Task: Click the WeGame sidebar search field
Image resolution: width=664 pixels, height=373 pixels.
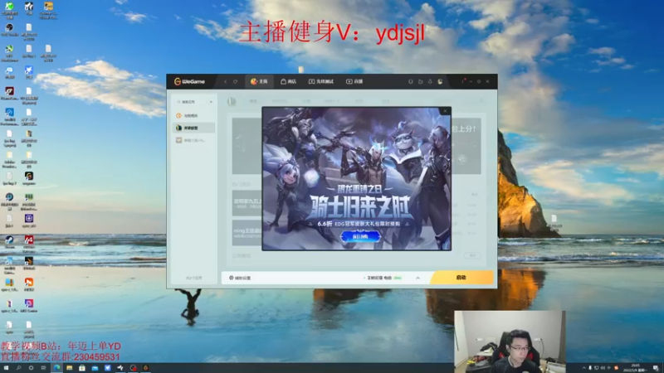Action: [191, 102]
